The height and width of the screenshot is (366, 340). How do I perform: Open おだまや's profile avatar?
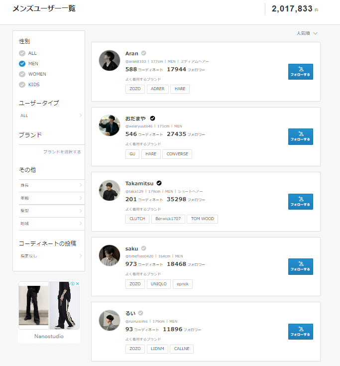point(110,125)
